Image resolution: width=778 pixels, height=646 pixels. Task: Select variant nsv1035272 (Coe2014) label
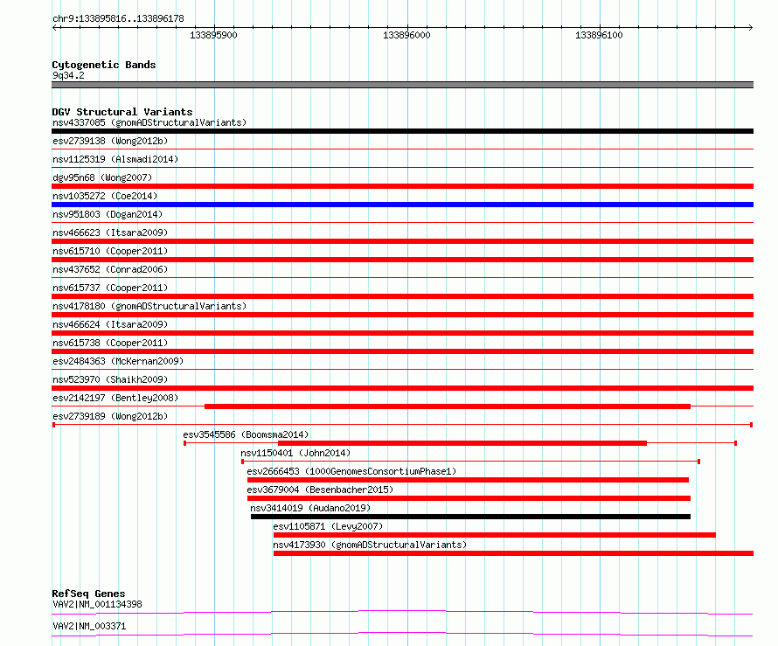tap(105, 196)
